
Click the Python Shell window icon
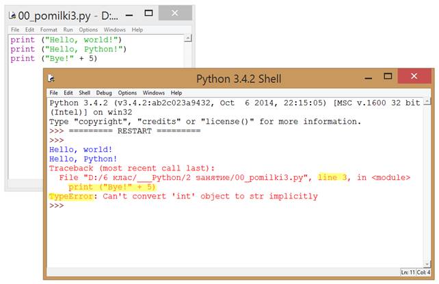click(x=51, y=79)
